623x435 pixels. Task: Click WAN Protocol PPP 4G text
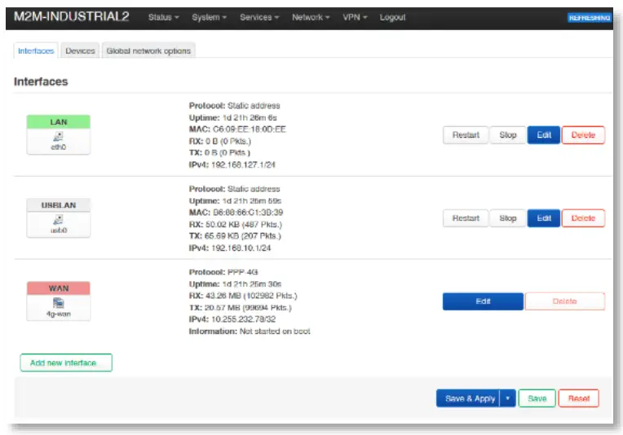242,272
